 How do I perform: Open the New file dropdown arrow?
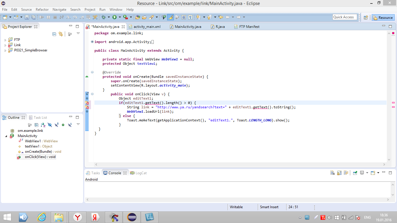(10, 17)
